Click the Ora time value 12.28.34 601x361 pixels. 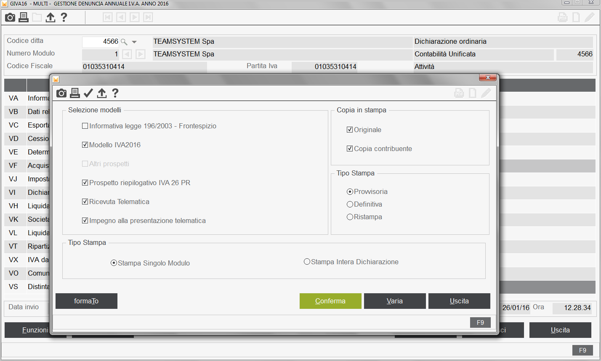pyautogui.click(x=572, y=308)
